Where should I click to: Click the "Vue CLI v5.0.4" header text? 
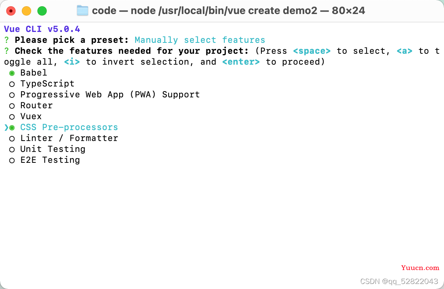click(x=42, y=29)
